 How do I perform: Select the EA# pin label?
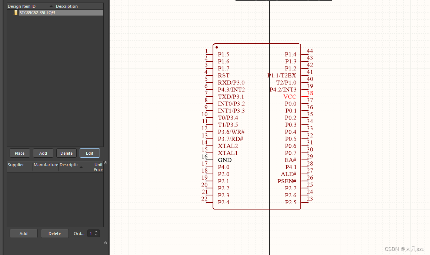click(290, 160)
